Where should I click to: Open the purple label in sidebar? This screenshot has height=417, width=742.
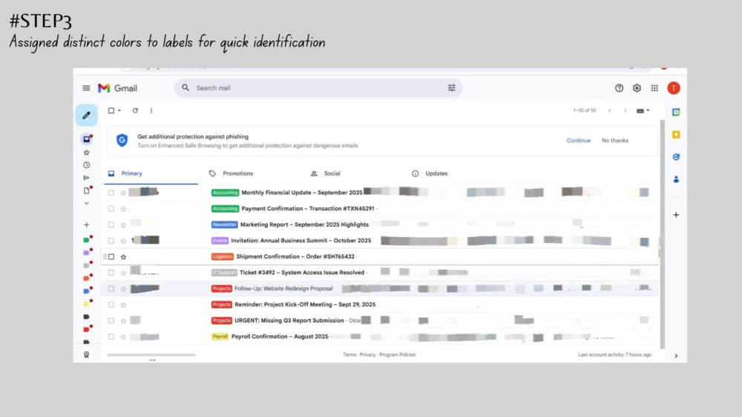point(86,253)
